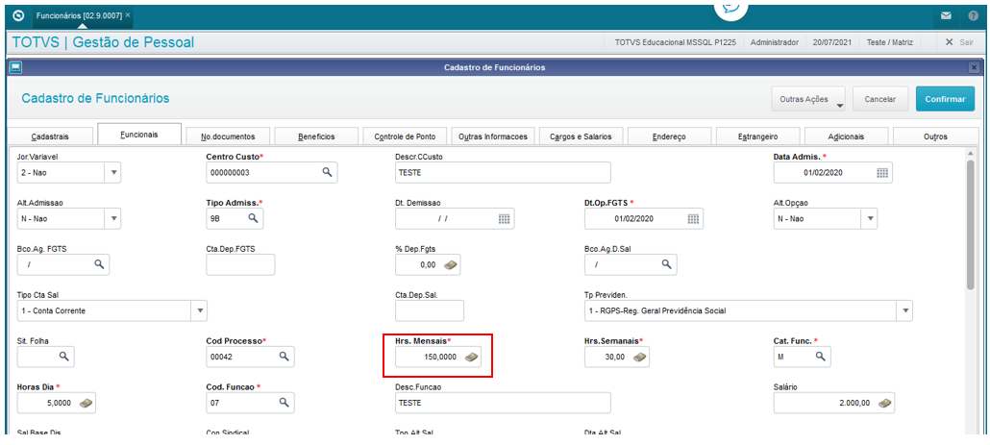Switch to Outras Informacoes tab
The height and width of the screenshot is (445, 990).
[x=493, y=136]
